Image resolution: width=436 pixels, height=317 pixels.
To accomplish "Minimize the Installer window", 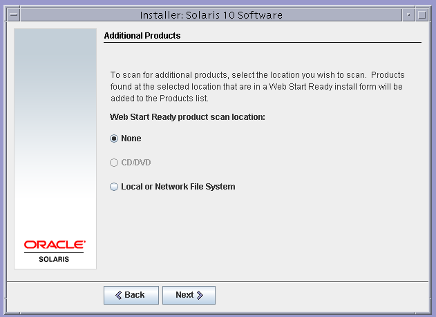I will click(x=409, y=14).
